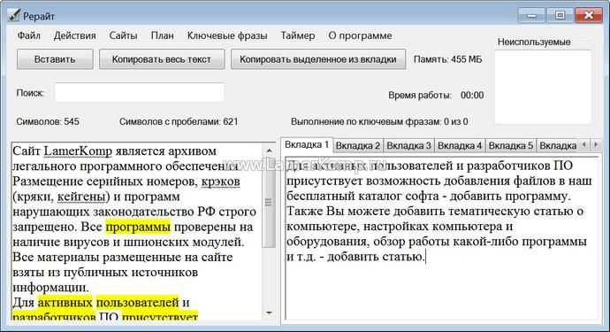Click Выполнение по ключевым фразам status
The image size is (610, 332).
tap(379, 121)
